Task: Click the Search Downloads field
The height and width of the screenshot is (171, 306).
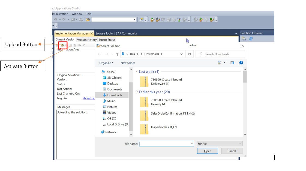Action: pyautogui.click(x=220, y=54)
